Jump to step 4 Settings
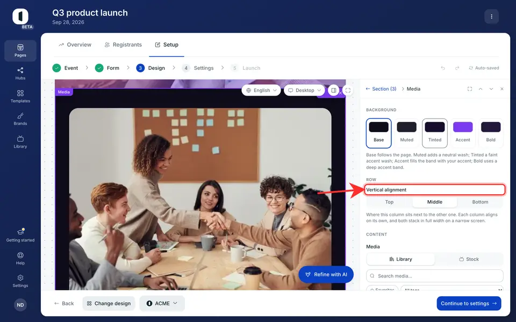The width and height of the screenshot is (516, 322). [198, 68]
